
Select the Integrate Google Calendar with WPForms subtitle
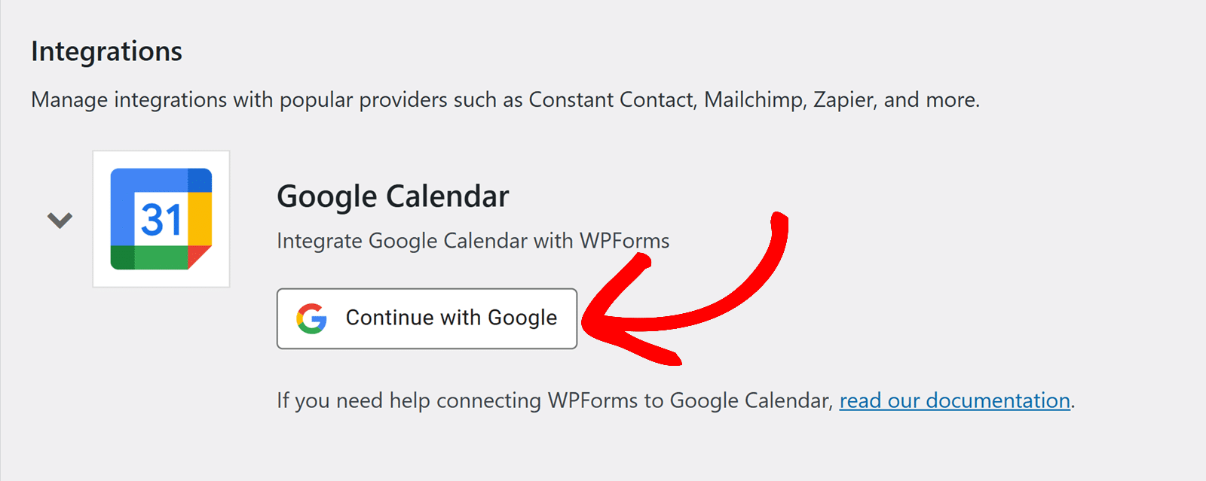point(473,241)
